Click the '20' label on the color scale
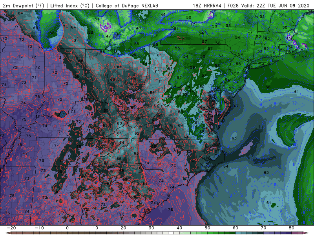Image resolution: width=314 pixels, height=235 pixels. click(x=123, y=228)
